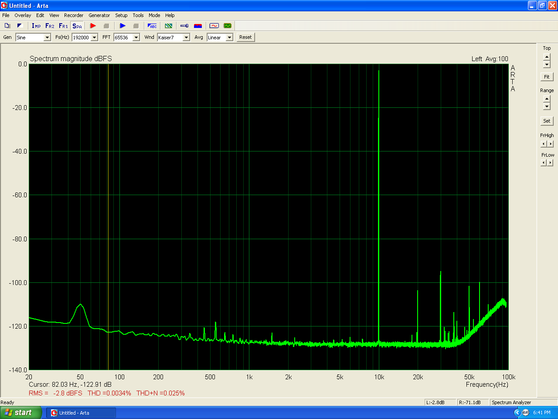
Task: Click the FrHigh right arrow
Action: click(x=551, y=144)
